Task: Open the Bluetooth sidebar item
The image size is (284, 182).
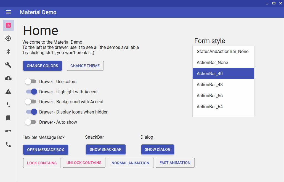Action: point(8,52)
